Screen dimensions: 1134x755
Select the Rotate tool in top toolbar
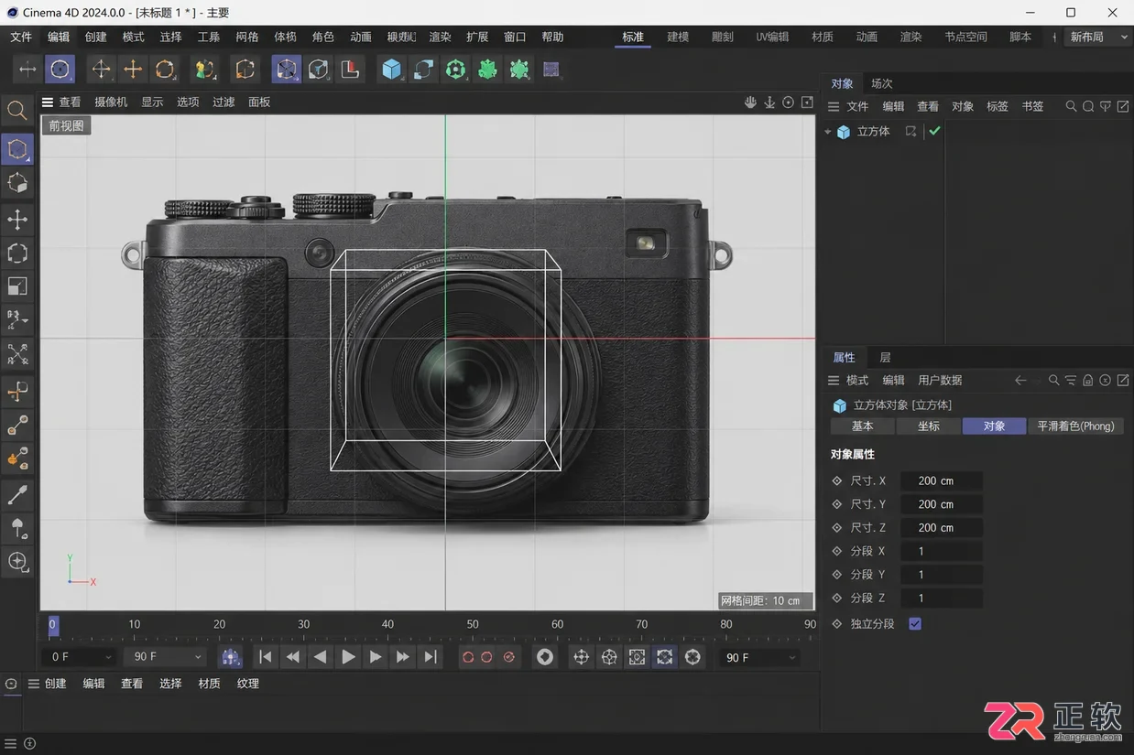pyautogui.click(x=165, y=70)
